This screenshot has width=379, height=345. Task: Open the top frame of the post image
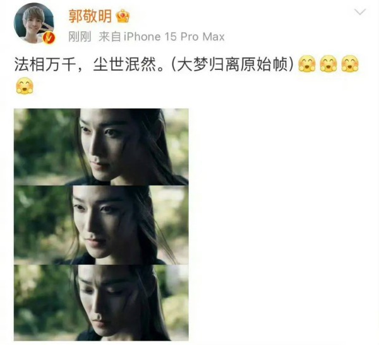coord(101,147)
